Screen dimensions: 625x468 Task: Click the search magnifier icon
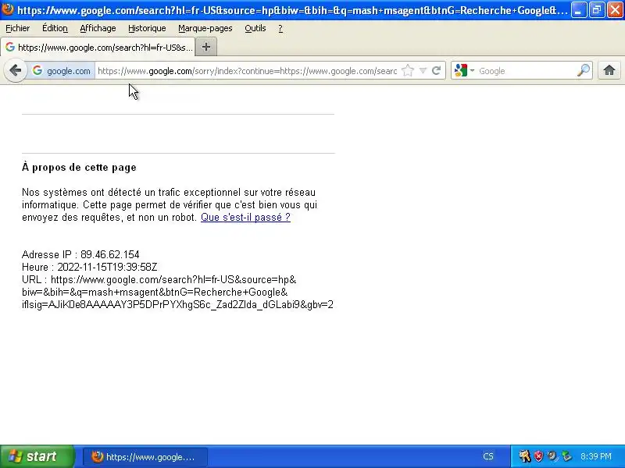click(x=583, y=71)
